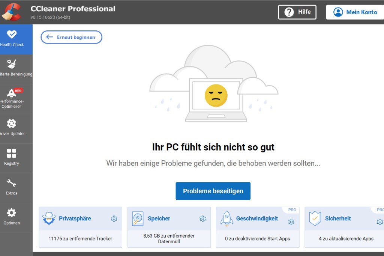Click the NEU badge on Performance-Optimierer
The width and height of the screenshot is (384, 256).
tap(18, 91)
